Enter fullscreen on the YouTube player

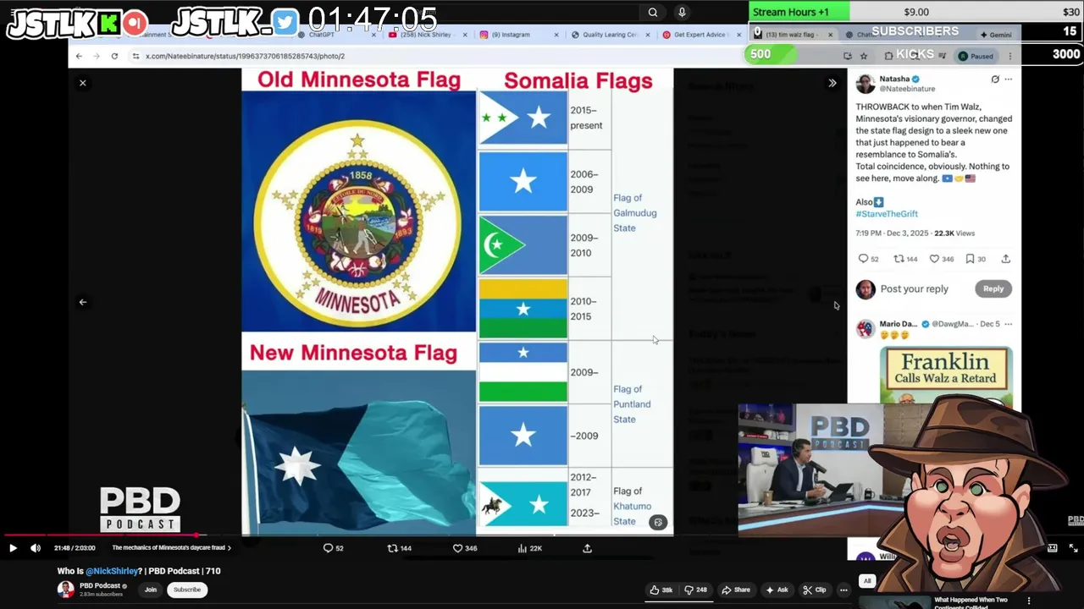1073,548
